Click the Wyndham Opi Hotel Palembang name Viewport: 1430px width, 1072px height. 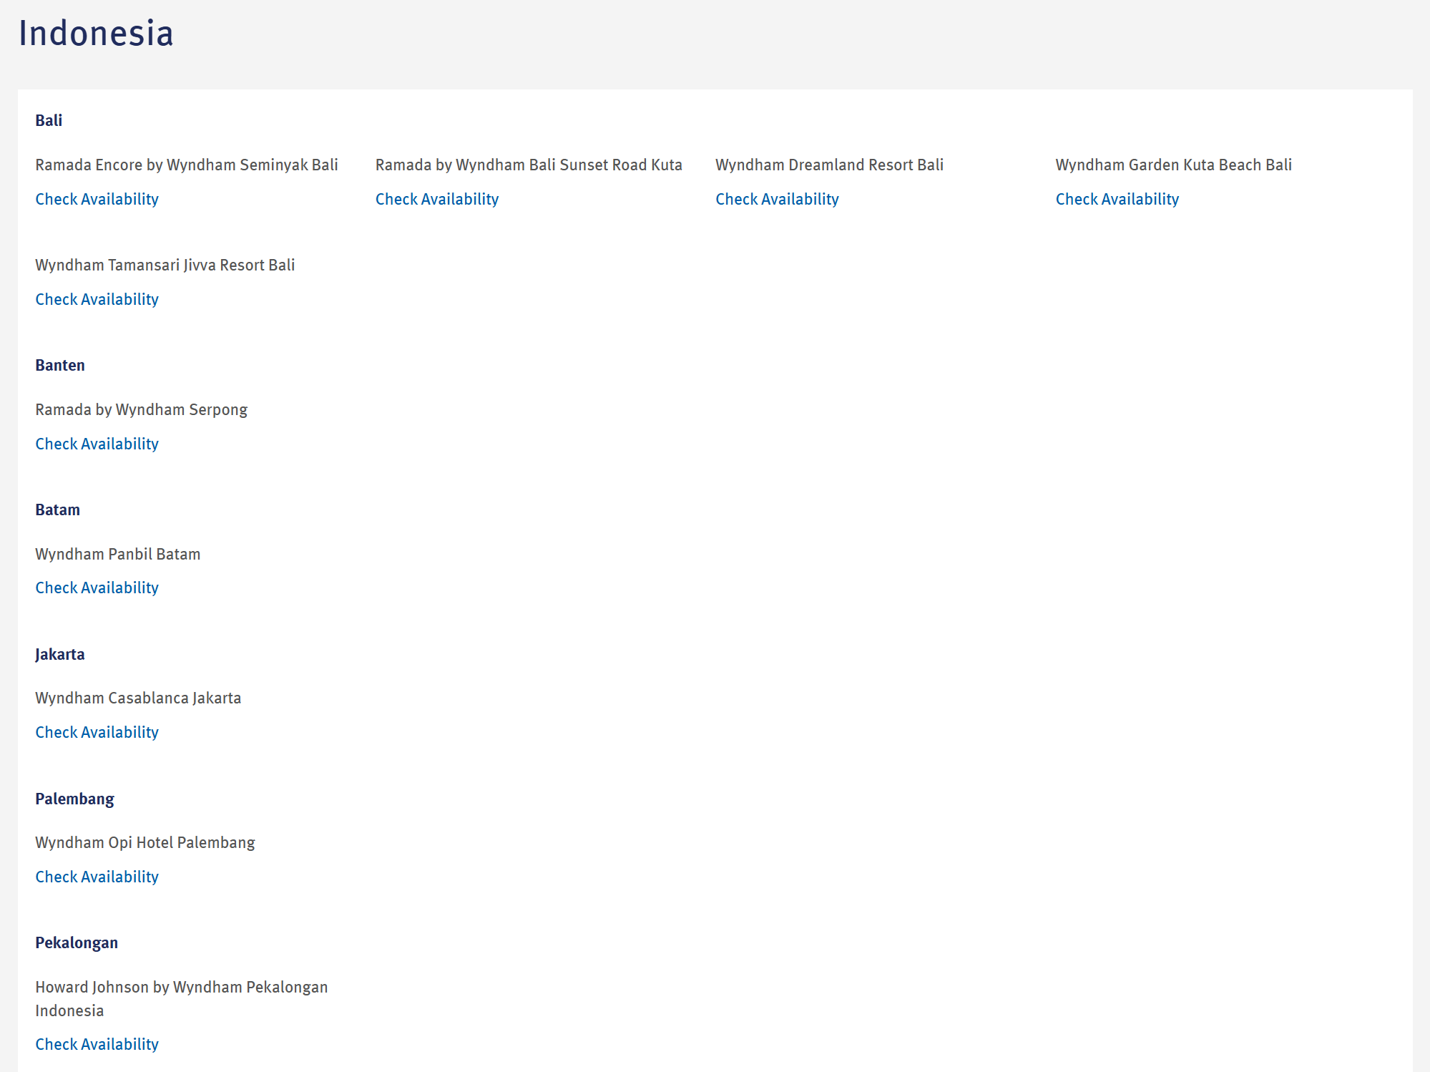click(x=145, y=842)
